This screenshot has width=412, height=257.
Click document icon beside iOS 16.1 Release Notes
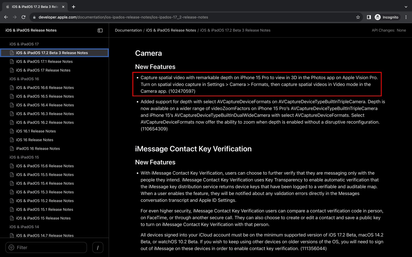click(12, 131)
